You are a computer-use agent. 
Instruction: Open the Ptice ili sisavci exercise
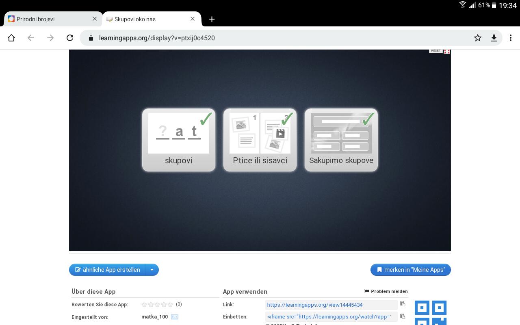(260, 140)
